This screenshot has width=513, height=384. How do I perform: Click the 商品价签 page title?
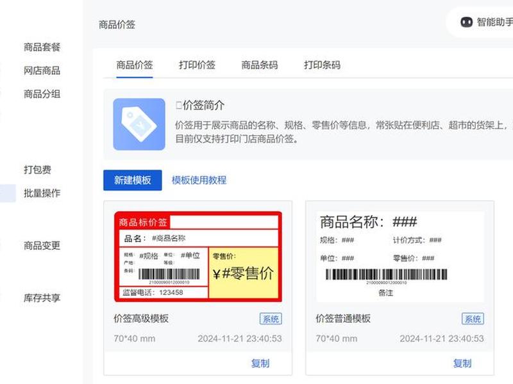click(x=117, y=24)
